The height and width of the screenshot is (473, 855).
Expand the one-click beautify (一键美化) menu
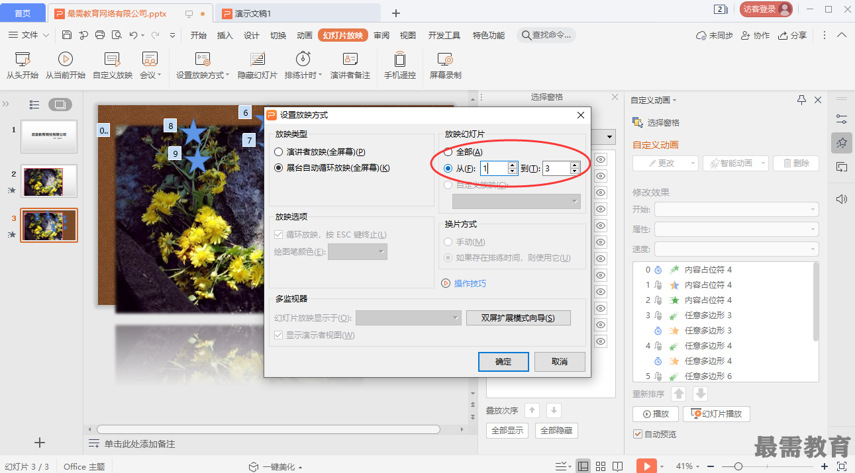click(276, 466)
